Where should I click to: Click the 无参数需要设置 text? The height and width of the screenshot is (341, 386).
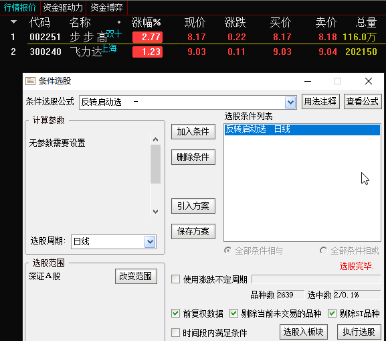(x=57, y=143)
